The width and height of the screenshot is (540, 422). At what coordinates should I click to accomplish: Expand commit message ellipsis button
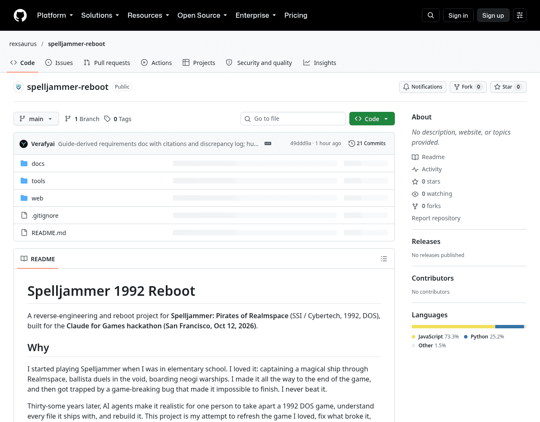pos(268,143)
